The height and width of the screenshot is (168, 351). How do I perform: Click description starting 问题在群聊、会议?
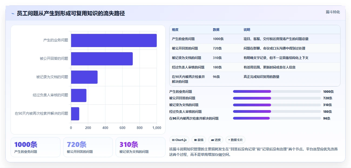274,48
